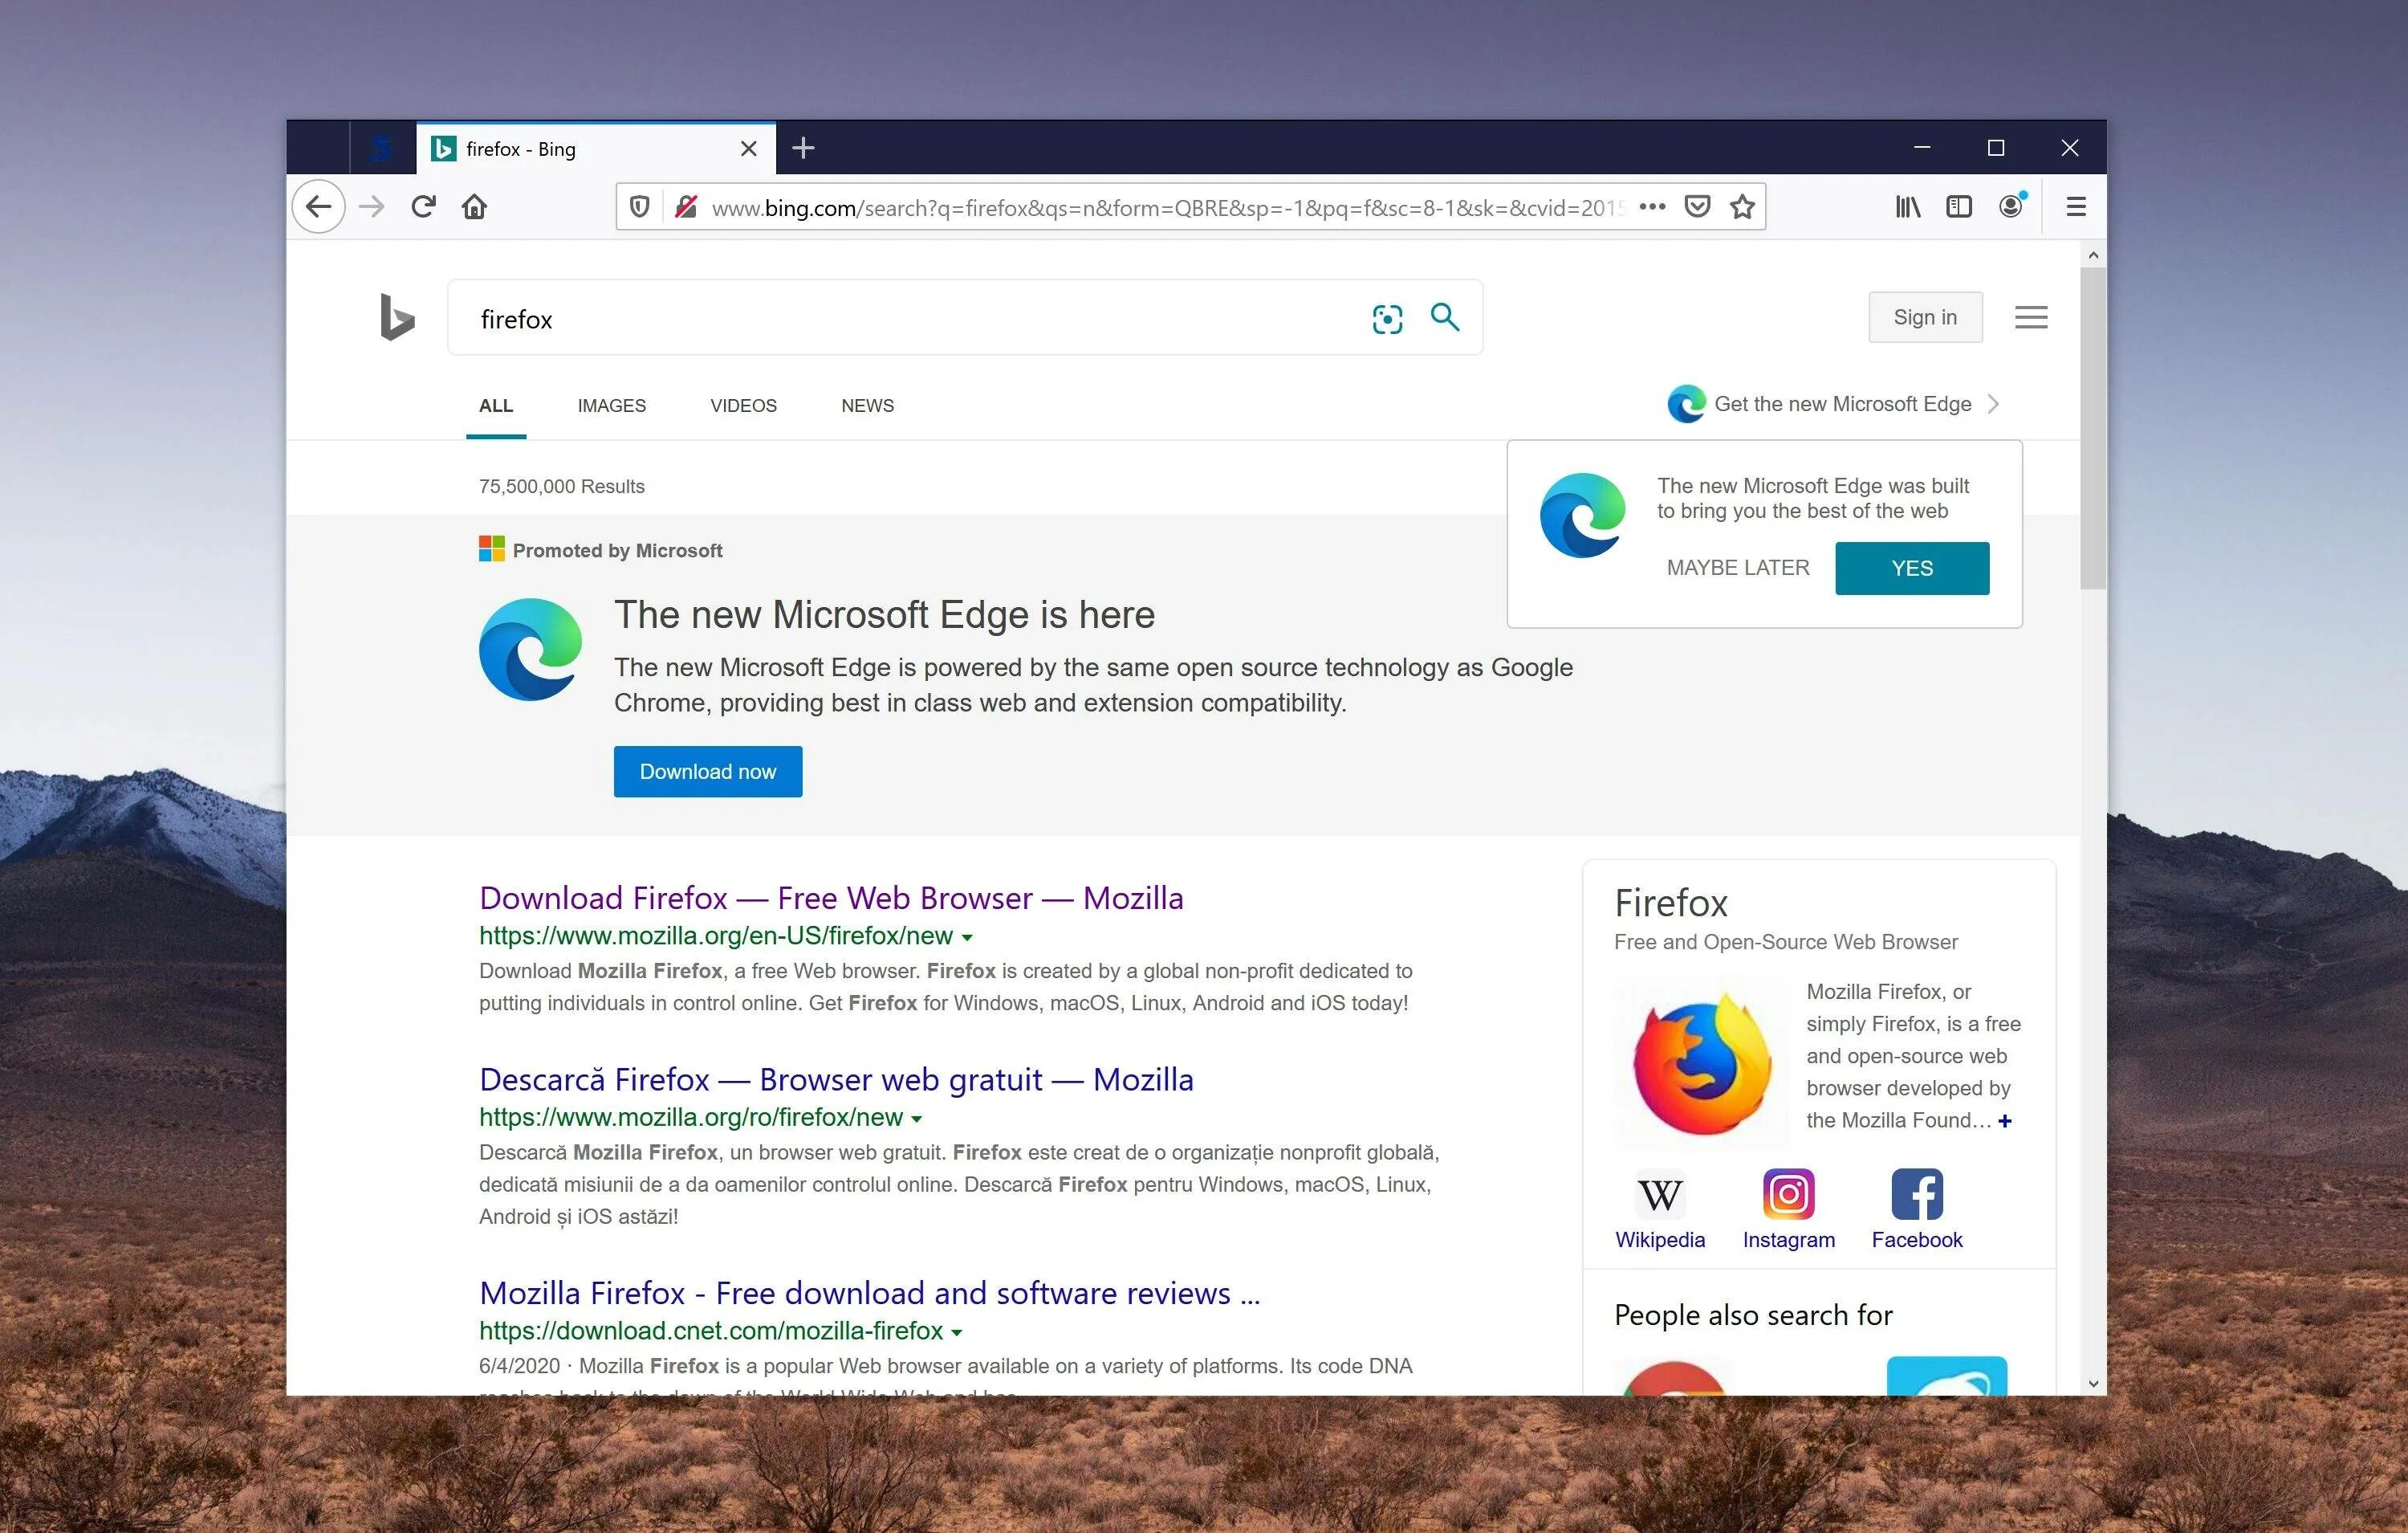Screen dimensions: 2408x1533
Task: Switch to the NEWS search tab
Action: [x=867, y=406]
